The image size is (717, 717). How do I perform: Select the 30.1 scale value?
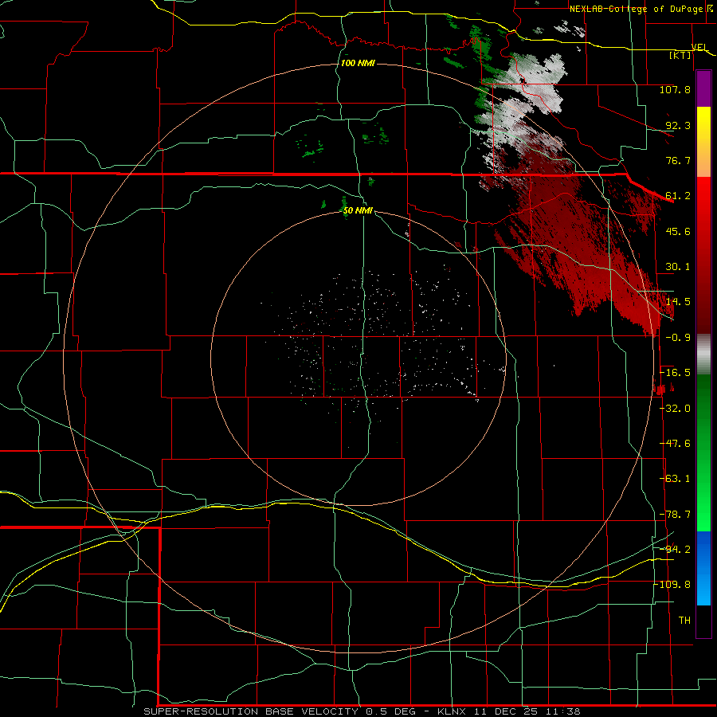678,267
